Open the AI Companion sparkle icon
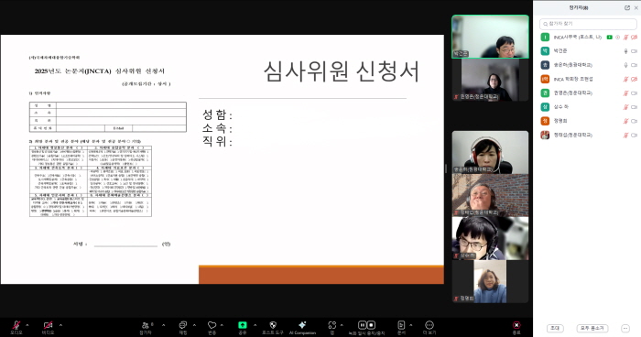 (x=302, y=325)
